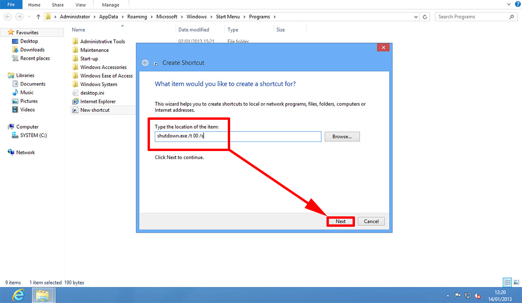
Task: Click the Action Center flag tray icon
Action: click(458, 295)
